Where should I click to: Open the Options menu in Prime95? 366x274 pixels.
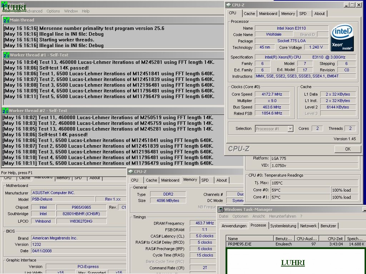click(53, 11)
